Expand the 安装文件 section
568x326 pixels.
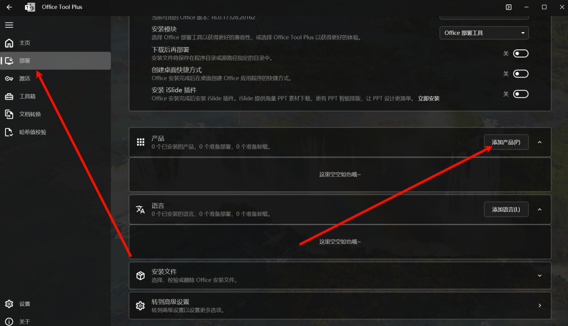(x=340, y=276)
